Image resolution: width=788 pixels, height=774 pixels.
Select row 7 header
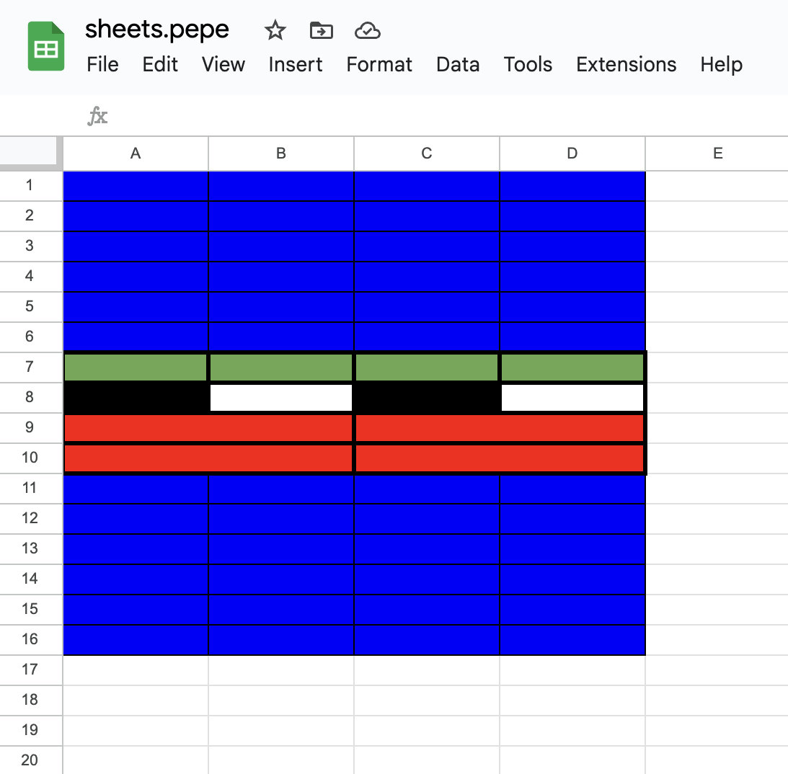point(31,367)
